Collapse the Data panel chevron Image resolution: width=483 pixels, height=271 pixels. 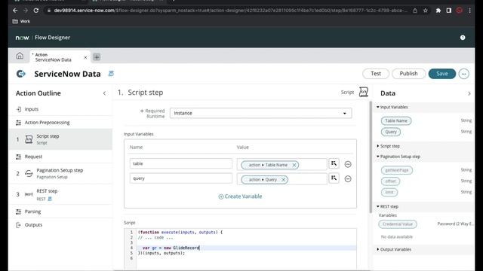[x=469, y=93]
